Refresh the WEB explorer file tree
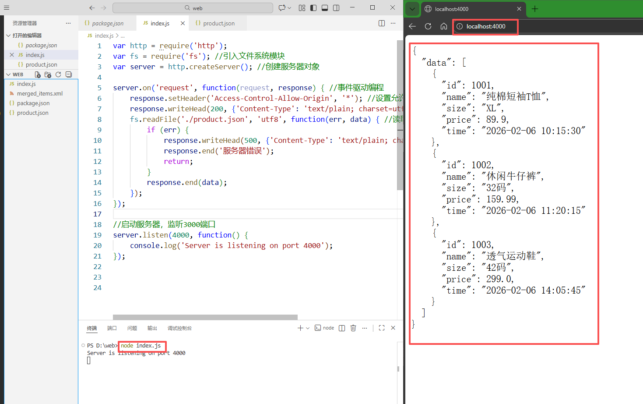 [x=58, y=74]
